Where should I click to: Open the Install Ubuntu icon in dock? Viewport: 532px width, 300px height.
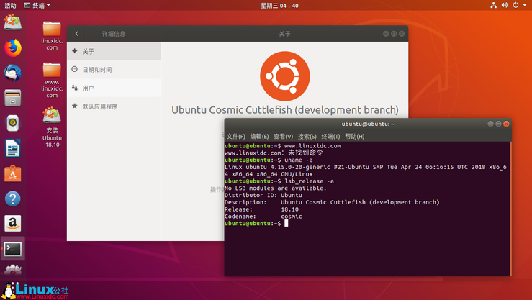pos(13,22)
